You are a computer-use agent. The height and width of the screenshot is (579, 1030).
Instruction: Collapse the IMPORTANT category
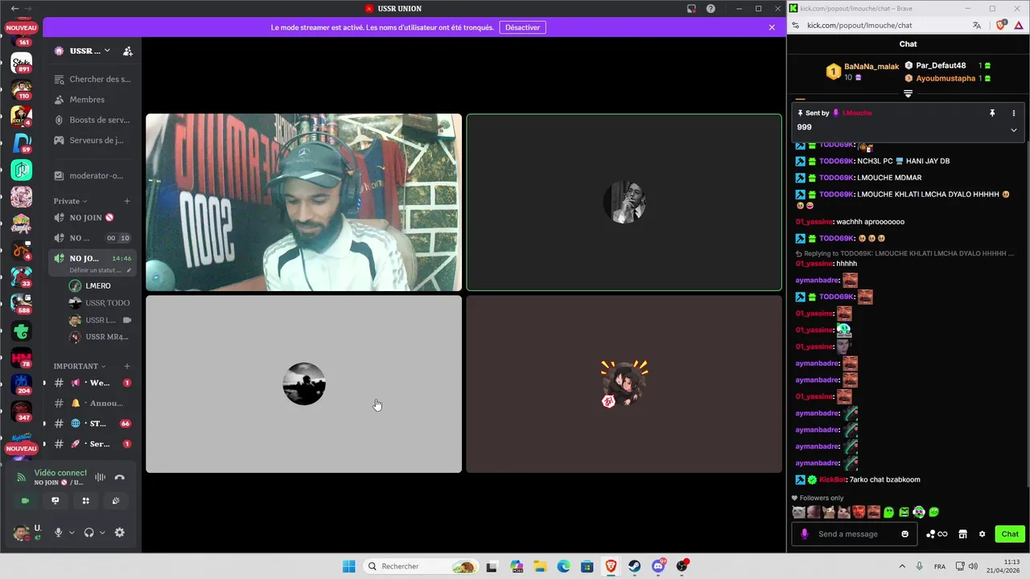(x=80, y=366)
